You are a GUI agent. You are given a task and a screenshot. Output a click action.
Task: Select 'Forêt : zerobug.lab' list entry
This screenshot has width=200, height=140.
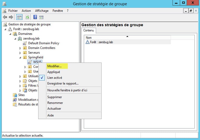click(101, 42)
